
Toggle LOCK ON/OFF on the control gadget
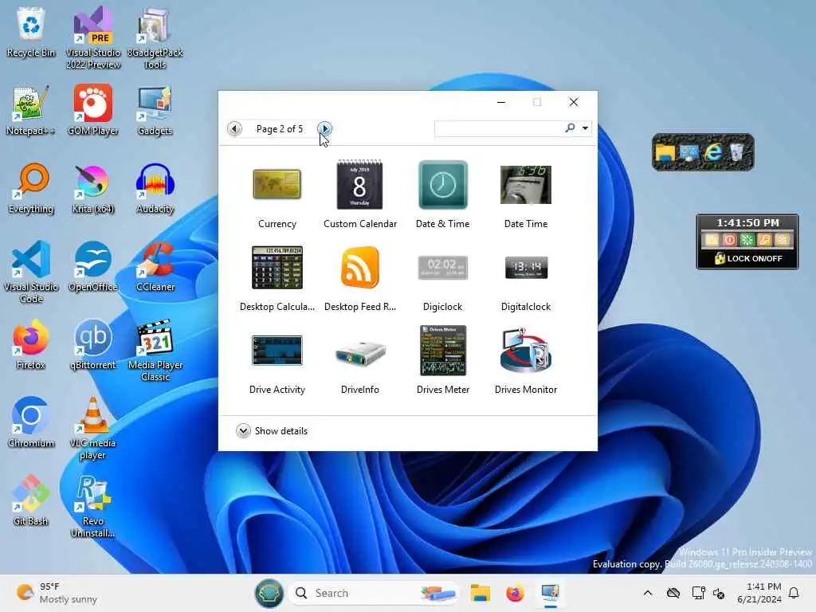tap(747, 259)
